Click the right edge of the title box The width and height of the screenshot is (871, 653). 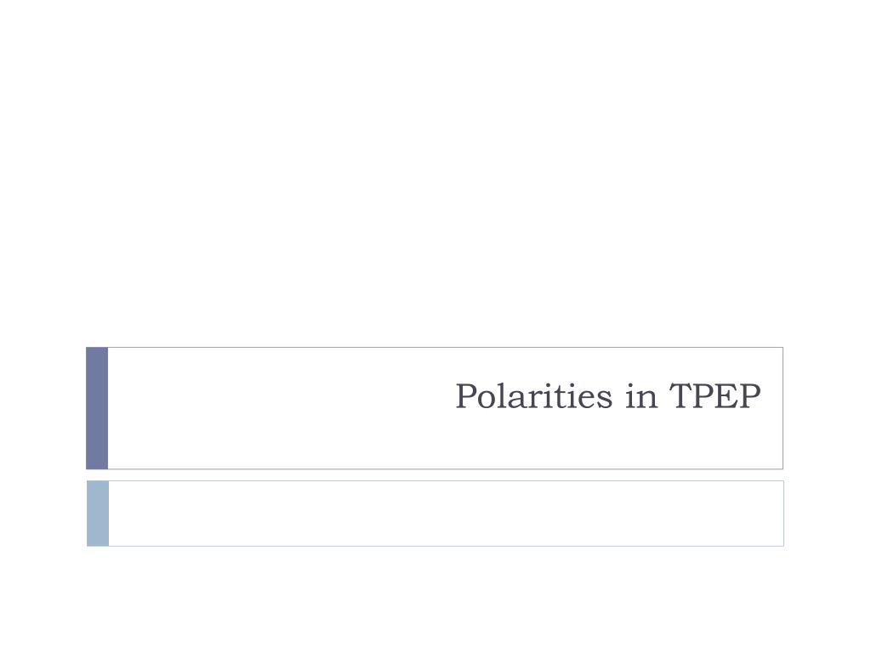(783, 408)
